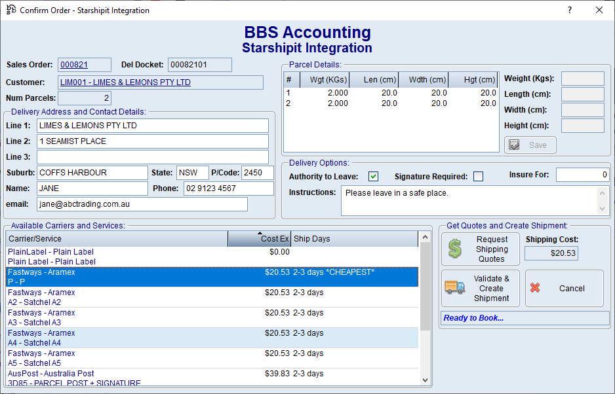The width and height of the screenshot is (615, 394).
Task: Click the Validate & Create Shipment truck icon
Action: [x=455, y=288]
